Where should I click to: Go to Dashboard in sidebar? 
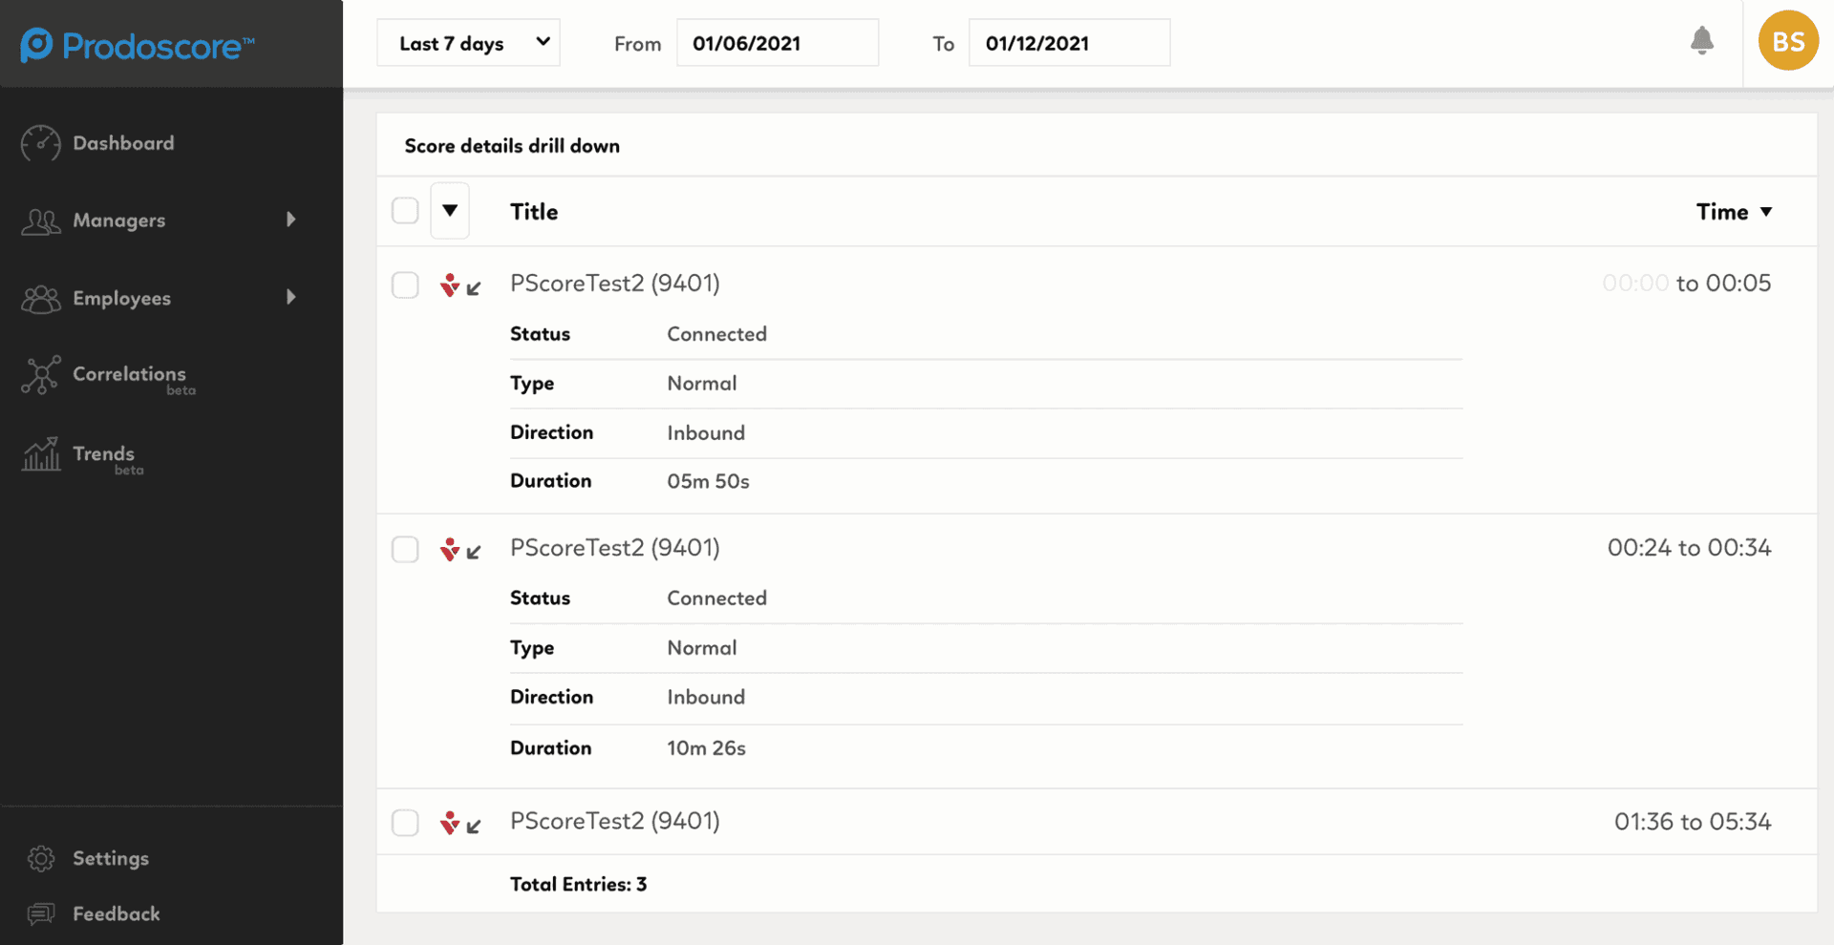123,143
